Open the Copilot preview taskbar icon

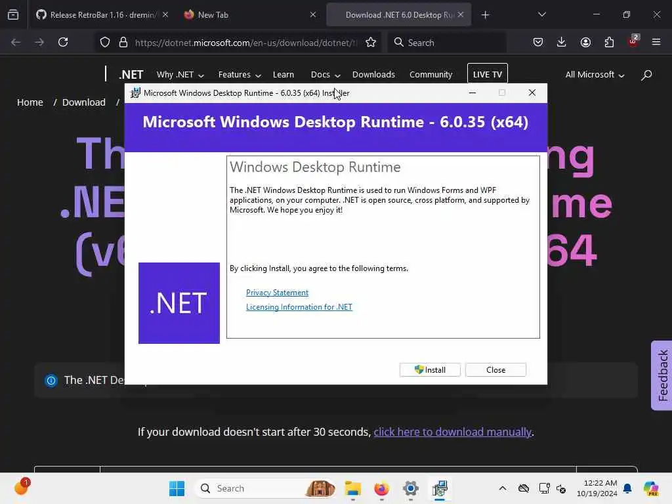pyautogui.click(x=651, y=488)
